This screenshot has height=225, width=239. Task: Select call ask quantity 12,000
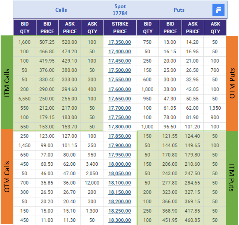pyautogui.click(x=92, y=183)
